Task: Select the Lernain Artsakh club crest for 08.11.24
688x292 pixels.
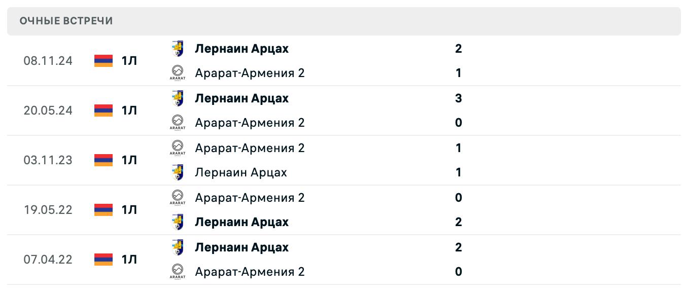Action: pos(179,47)
